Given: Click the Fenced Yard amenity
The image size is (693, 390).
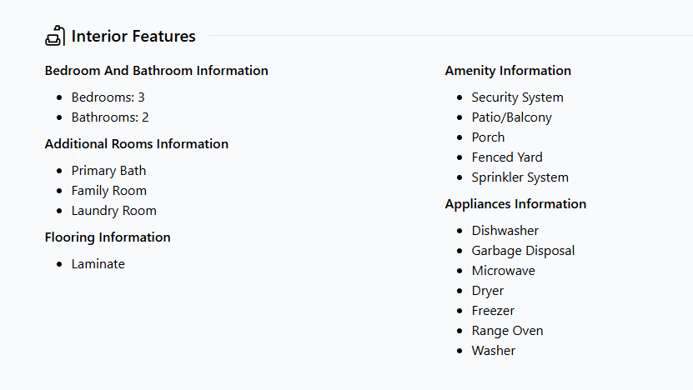Looking at the screenshot, I should pyautogui.click(x=506, y=157).
